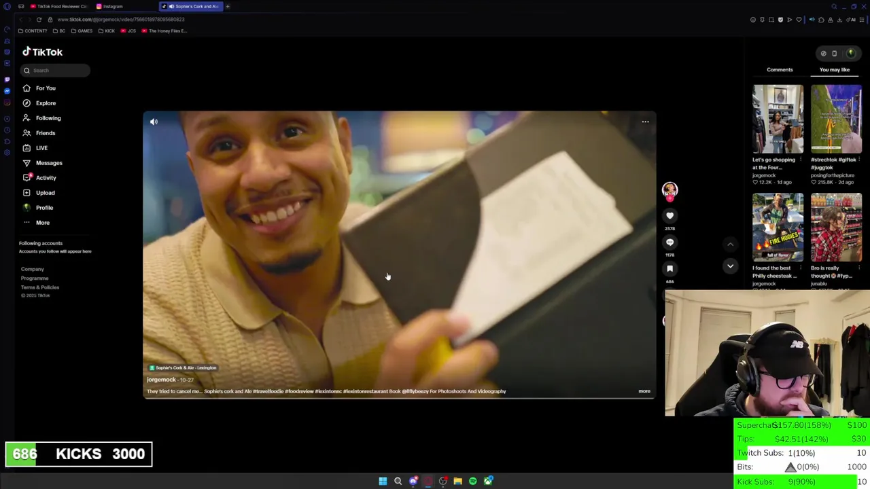Click the browser address bar URL
870x489 pixels.
120,20
